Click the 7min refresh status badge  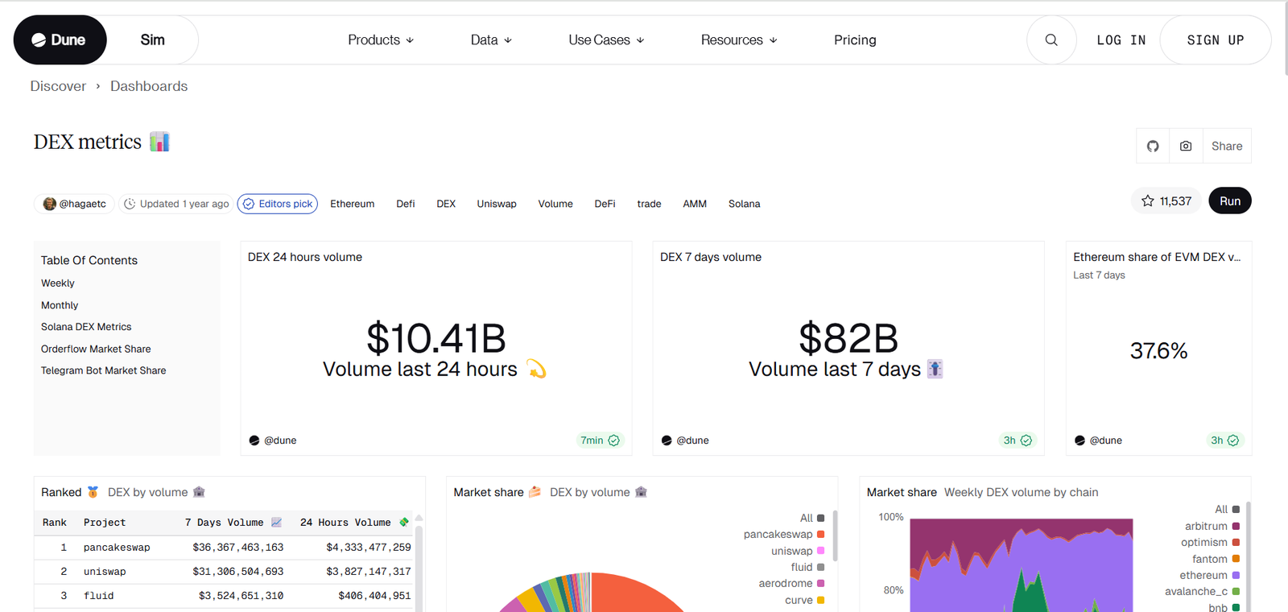tap(600, 440)
